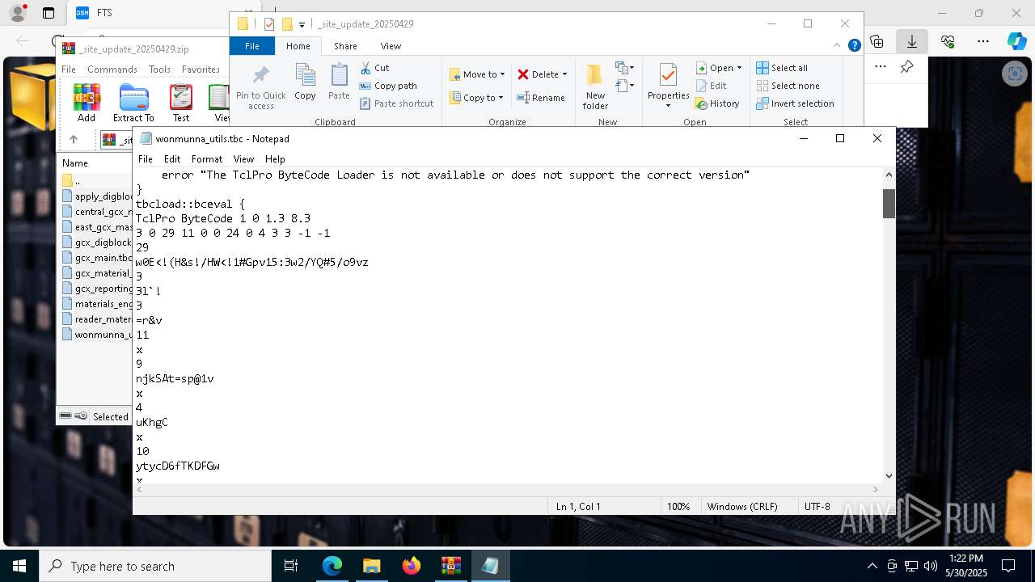Show hidden system tray icons

click(x=872, y=566)
